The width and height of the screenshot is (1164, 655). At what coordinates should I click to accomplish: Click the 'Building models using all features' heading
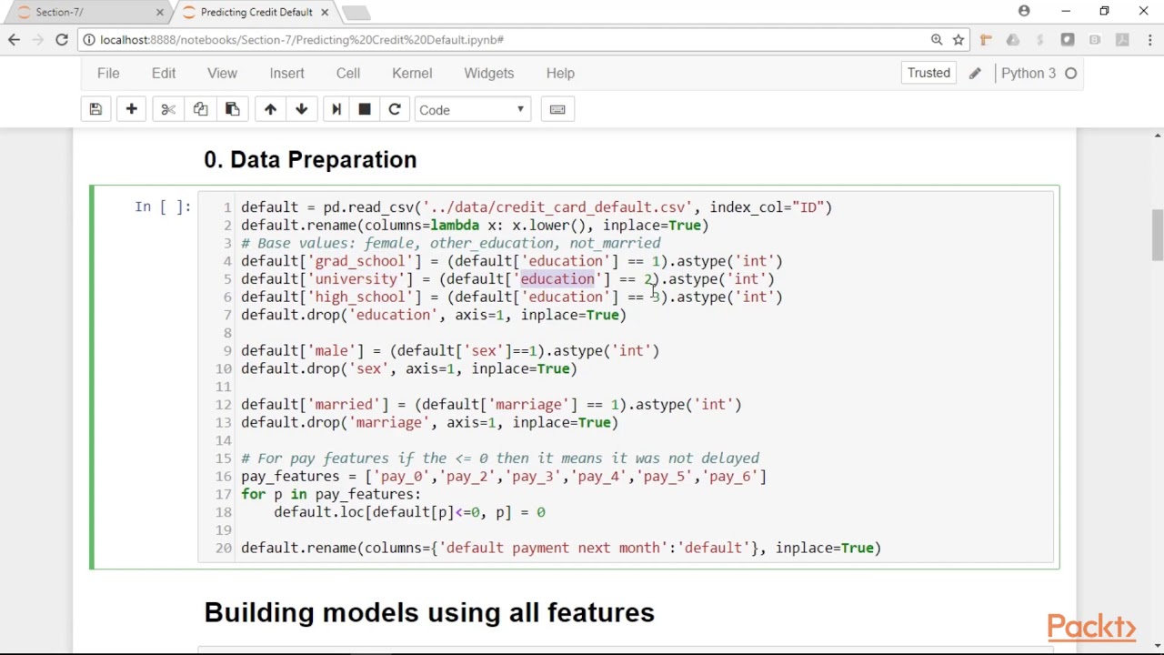point(429,612)
